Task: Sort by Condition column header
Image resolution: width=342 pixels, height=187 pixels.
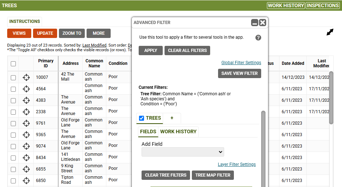Action: (118, 63)
